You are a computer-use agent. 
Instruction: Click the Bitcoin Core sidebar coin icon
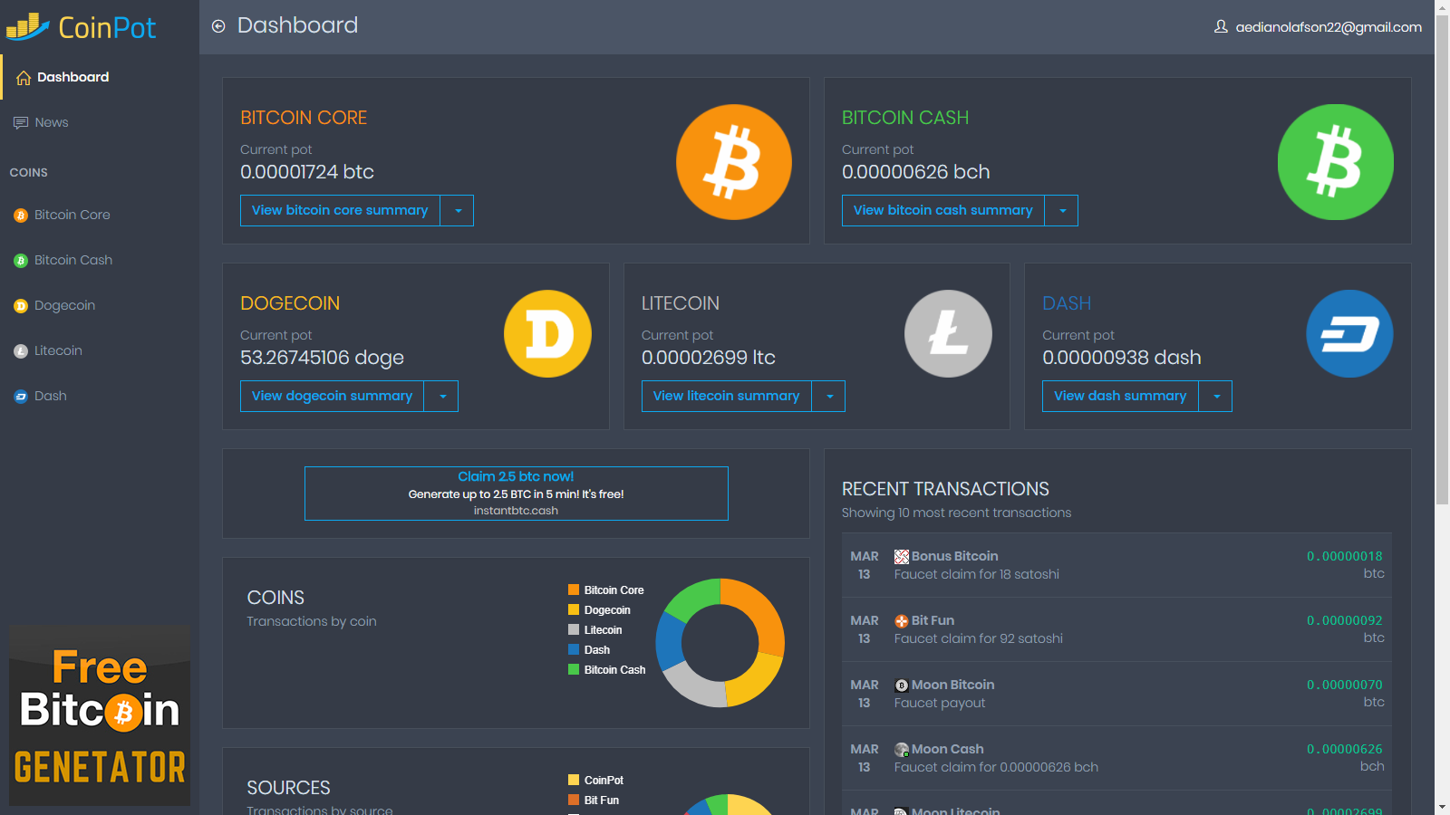click(21, 216)
